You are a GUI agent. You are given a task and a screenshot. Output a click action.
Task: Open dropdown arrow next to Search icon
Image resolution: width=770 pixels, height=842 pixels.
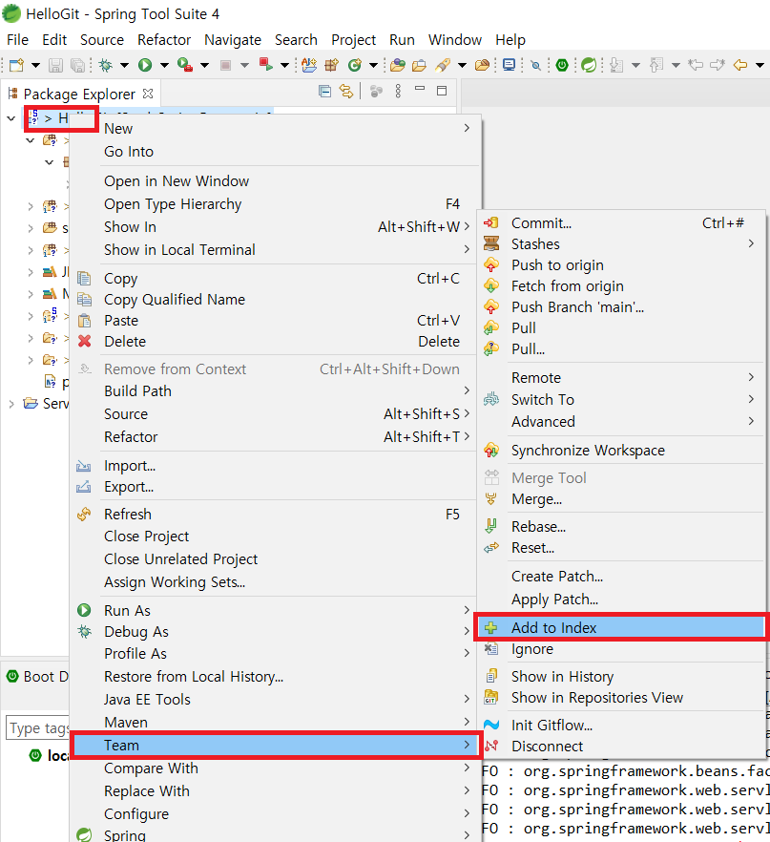pos(462,66)
